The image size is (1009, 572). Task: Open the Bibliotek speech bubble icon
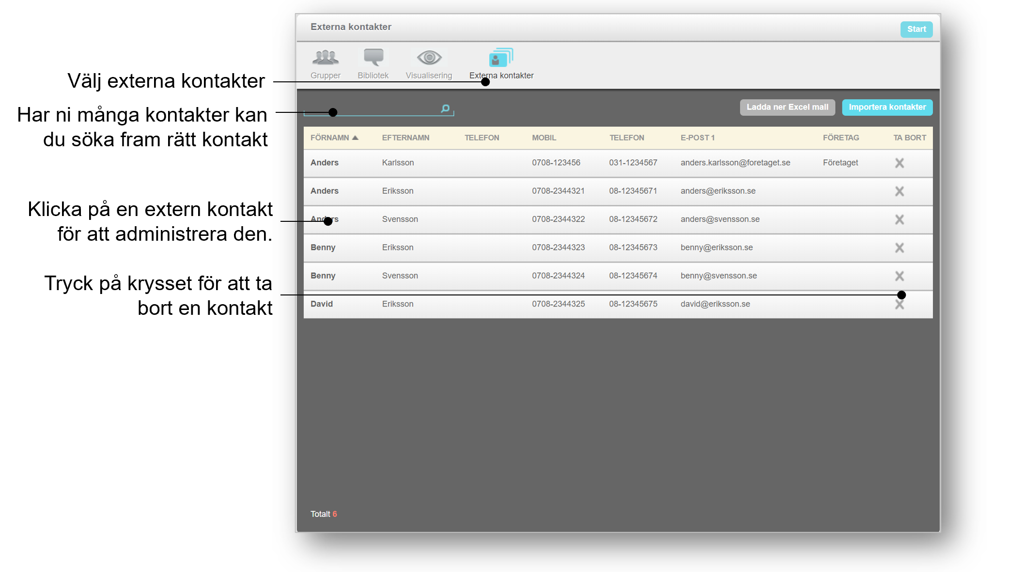(x=373, y=57)
